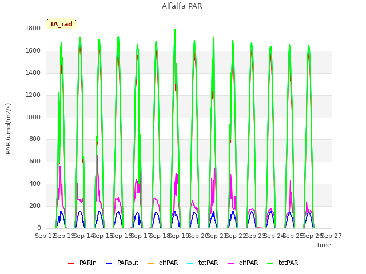366x274 pixels.
Task: Click the Time axis label
Action: click(324, 245)
